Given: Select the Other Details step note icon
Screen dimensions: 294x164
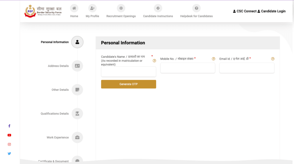Looking at the screenshot, I should click(77, 90).
